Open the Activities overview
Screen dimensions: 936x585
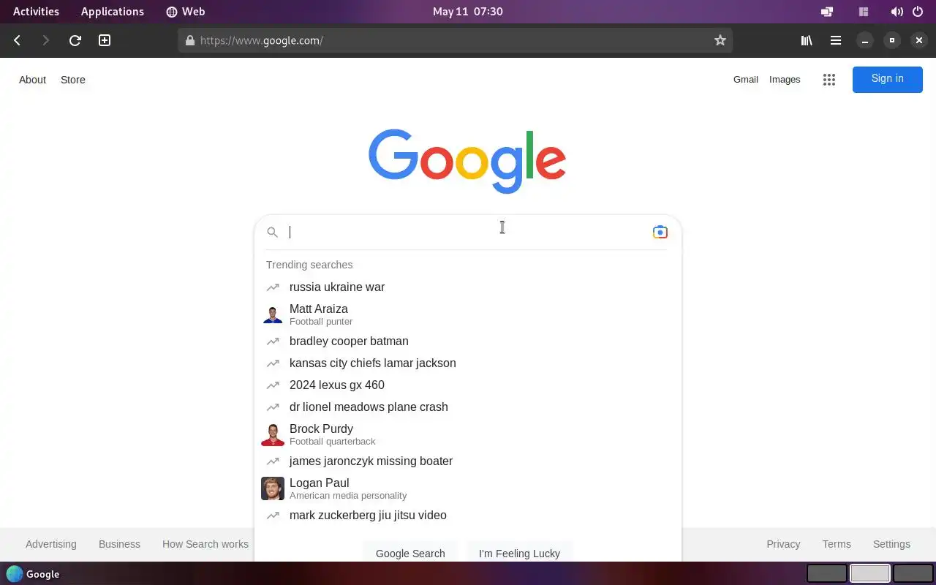36,12
